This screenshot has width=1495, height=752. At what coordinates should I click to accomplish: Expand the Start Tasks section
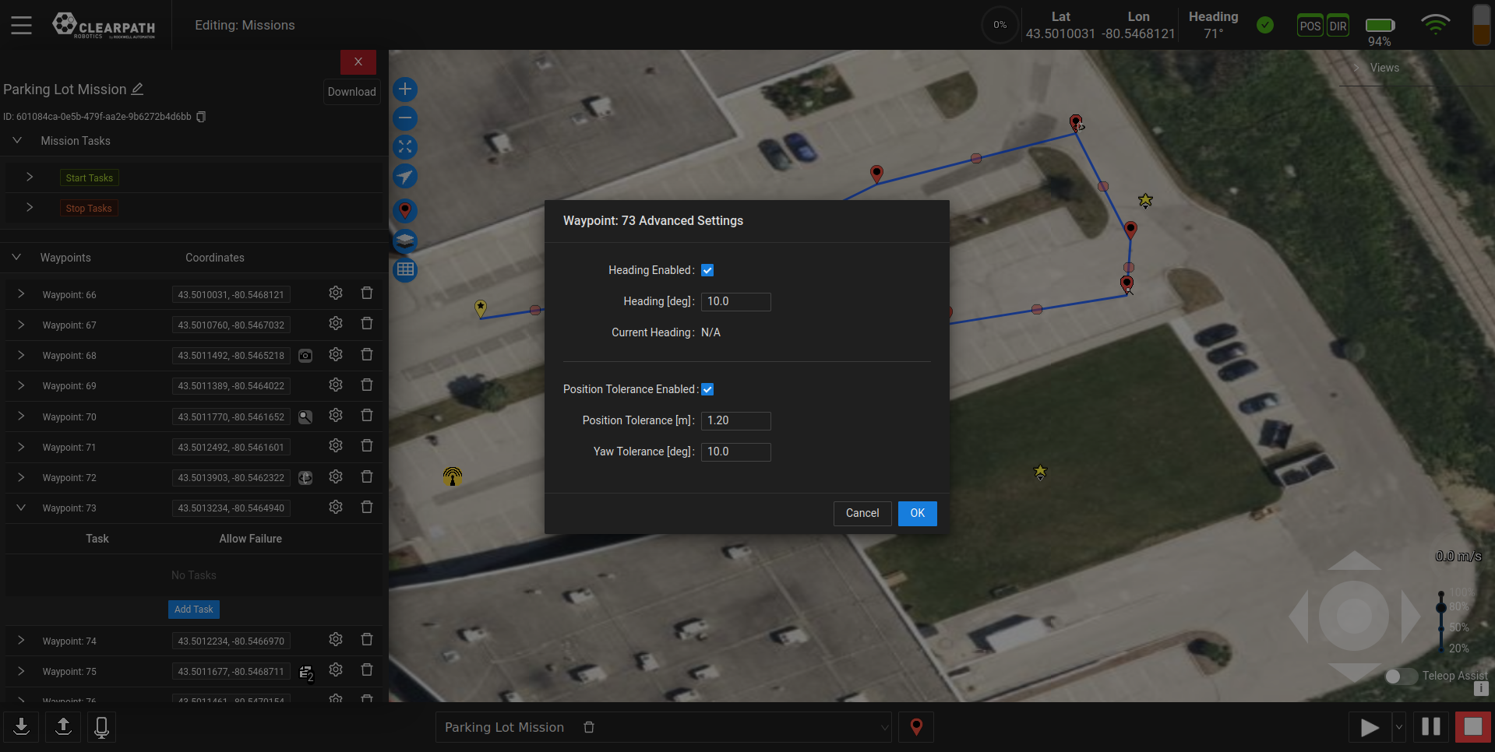pos(30,177)
